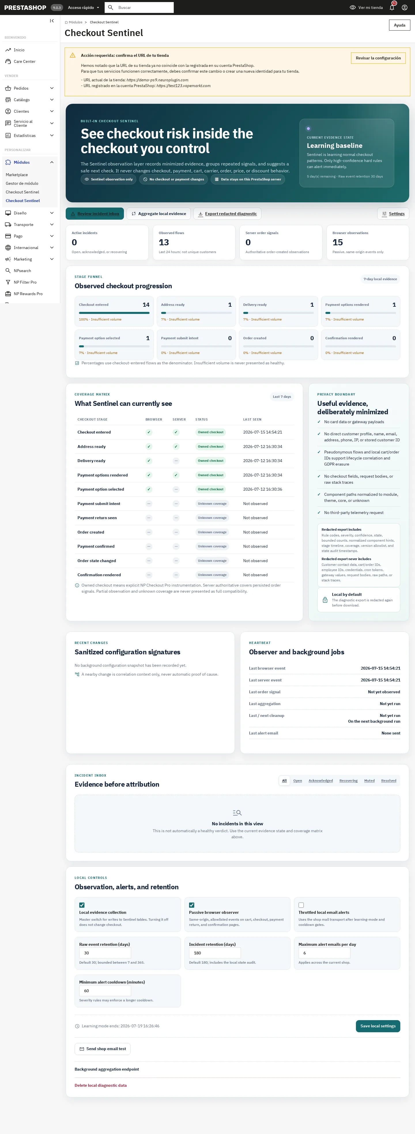Click Send shop email test button

click(x=103, y=1049)
